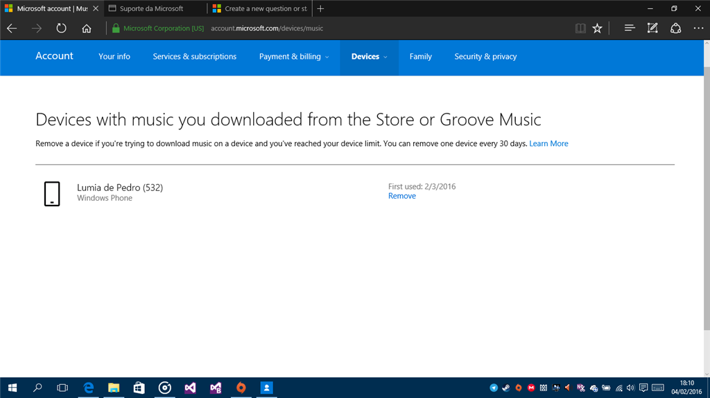Click the red MEGA tray icon
This screenshot has width=710, height=398.
coord(531,388)
